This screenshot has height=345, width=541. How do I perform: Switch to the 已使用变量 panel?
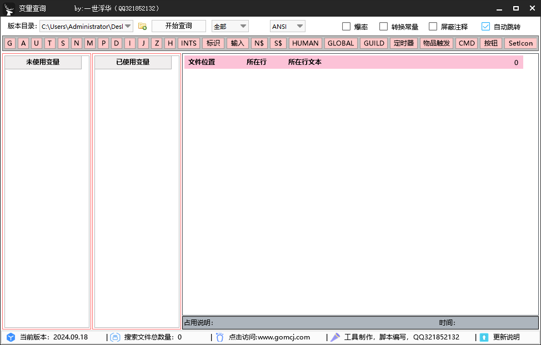tap(133, 62)
